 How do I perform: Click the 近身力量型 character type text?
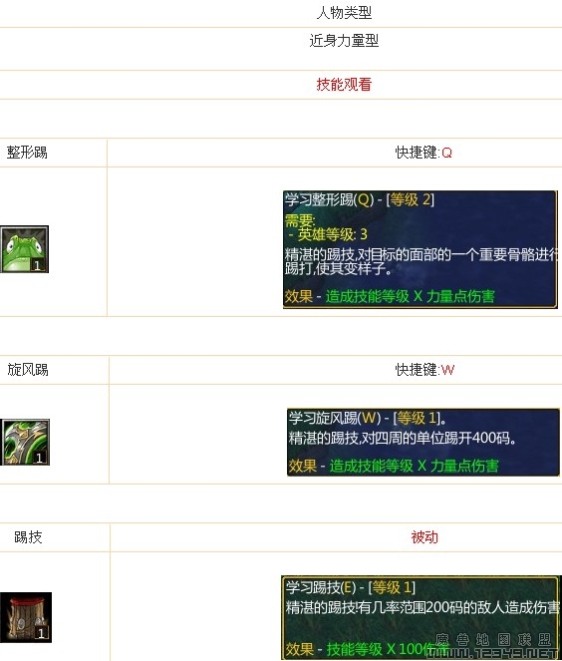point(344,41)
